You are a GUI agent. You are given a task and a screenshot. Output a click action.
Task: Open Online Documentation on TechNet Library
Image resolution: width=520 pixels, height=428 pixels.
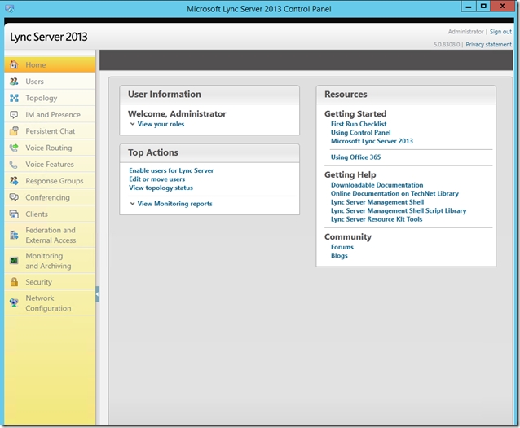[394, 193]
